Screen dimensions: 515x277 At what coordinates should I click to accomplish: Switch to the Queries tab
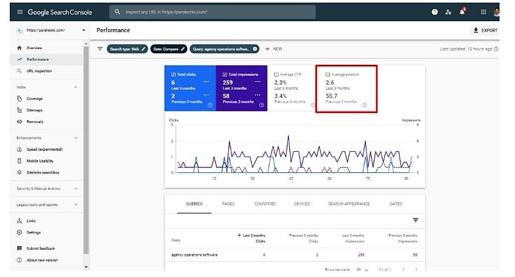click(194, 203)
